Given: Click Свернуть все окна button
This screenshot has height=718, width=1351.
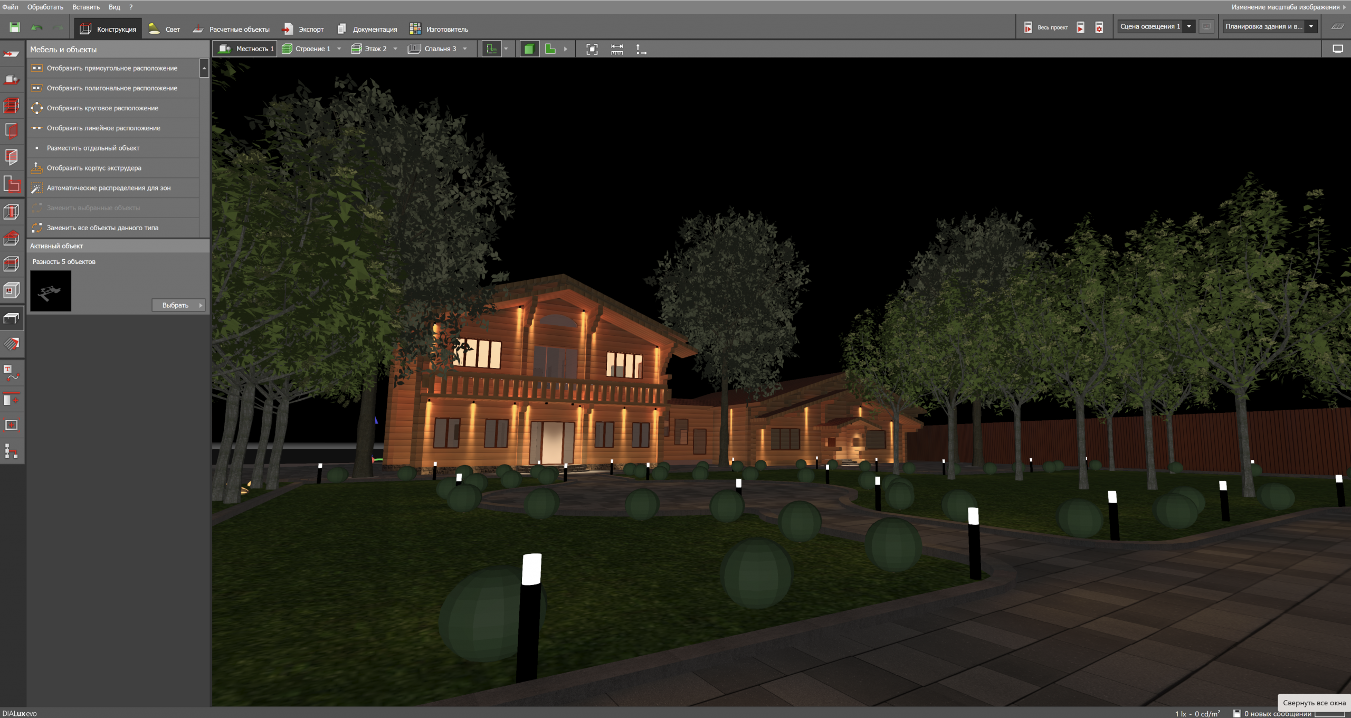Looking at the screenshot, I should tap(1314, 703).
